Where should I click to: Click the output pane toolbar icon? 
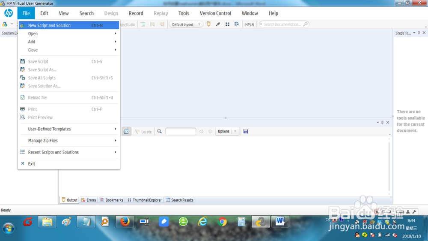pos(209,24)
